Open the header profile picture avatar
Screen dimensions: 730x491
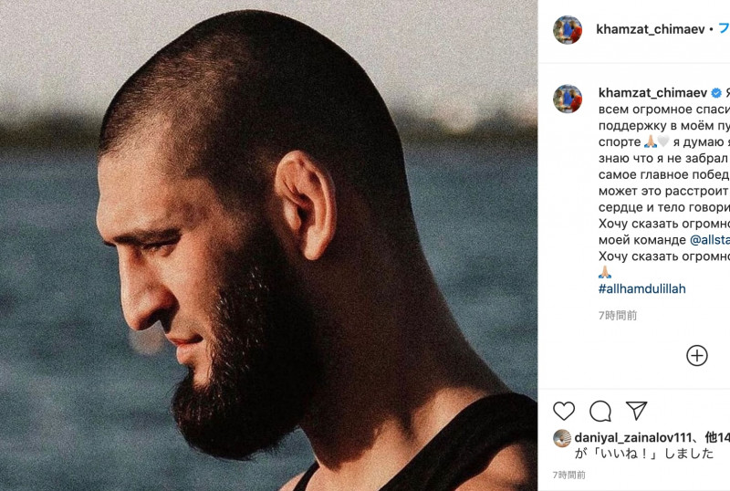point(568,29)
